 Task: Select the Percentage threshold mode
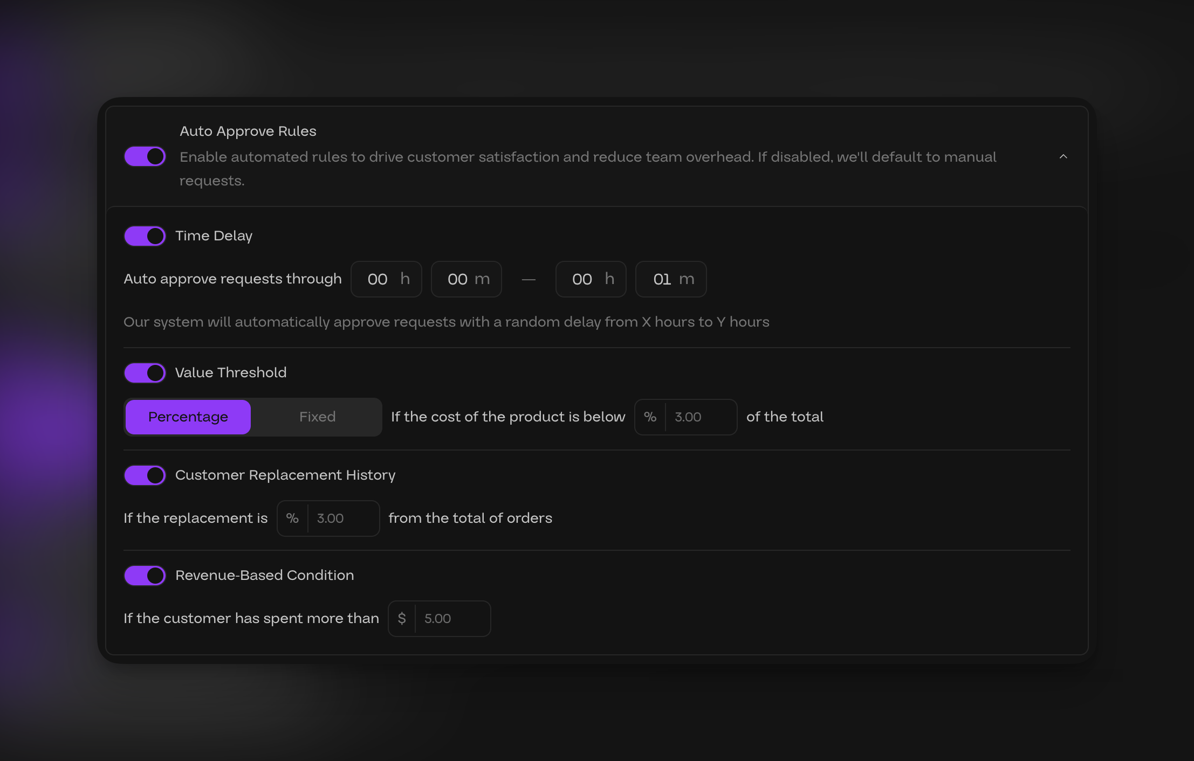[x=188, y=417]
